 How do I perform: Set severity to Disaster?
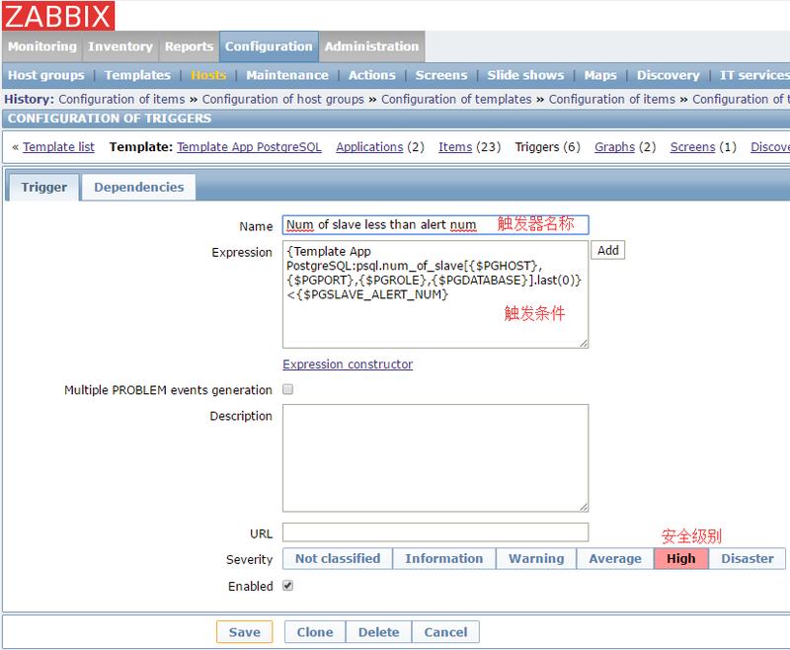coord(747,559)
